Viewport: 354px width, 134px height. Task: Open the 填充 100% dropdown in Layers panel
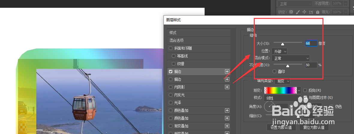345,12
